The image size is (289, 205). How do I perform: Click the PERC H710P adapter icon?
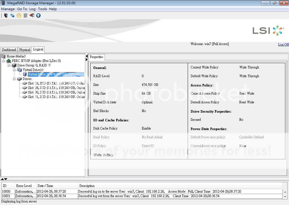(9, 61)
